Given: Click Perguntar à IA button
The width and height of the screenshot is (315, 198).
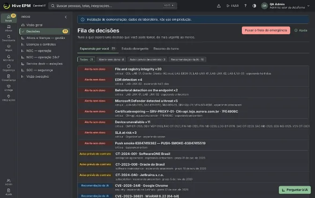Looking at the screenshot, I should click(x=295, y=190).
